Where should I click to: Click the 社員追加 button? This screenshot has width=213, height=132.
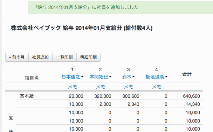[x=40, y=57]
